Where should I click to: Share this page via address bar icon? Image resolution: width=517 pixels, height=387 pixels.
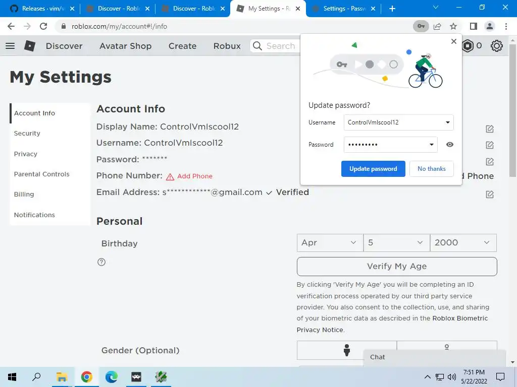(438, 26)
